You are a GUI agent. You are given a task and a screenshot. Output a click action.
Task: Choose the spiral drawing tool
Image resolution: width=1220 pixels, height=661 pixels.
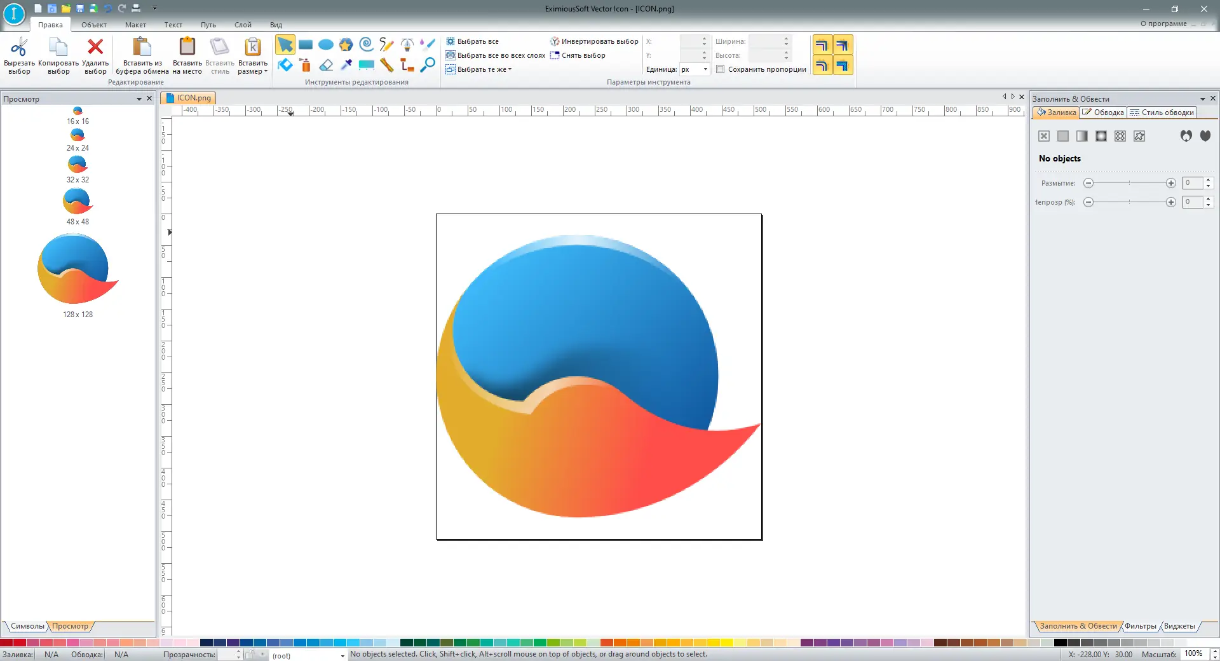click(x=366, y=44)
